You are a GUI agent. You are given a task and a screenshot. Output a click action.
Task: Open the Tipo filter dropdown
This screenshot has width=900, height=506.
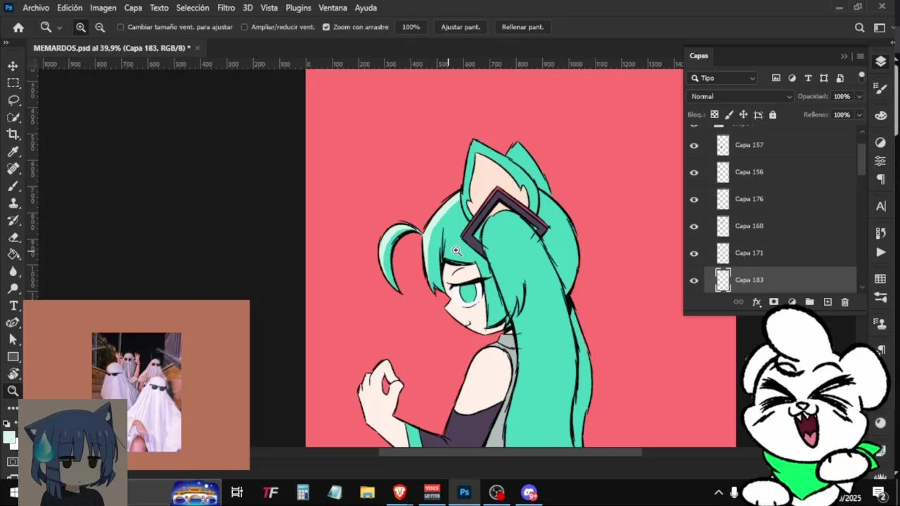pyautogui.click(x=723, y=78)
